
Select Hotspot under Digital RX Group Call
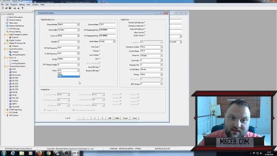tap(15, 46)
